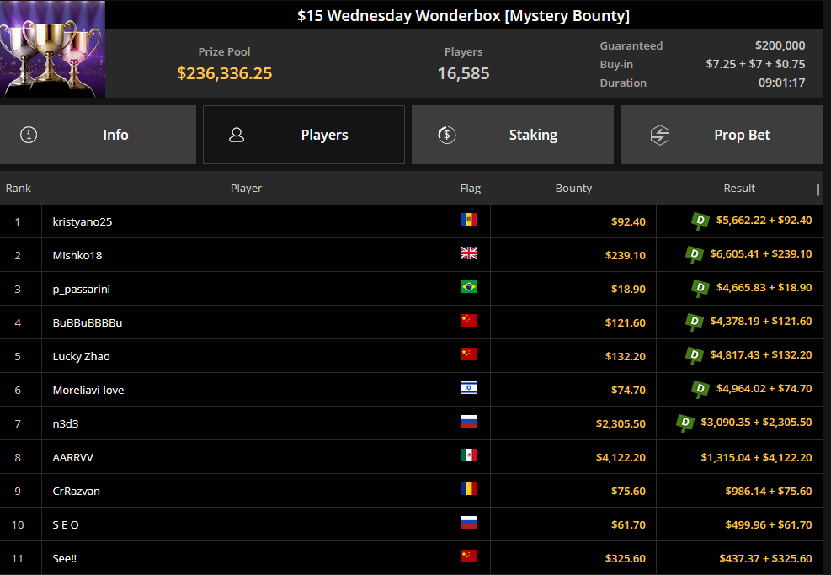This screenshot has height=575, width=831.
Task: Click the dollar staking icon
Action: [x=447, y=135]
